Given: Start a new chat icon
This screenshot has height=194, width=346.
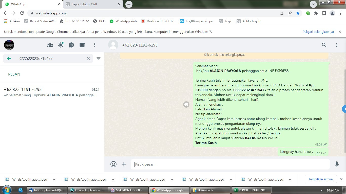Looking at the screenshot, I should [82, 45].
